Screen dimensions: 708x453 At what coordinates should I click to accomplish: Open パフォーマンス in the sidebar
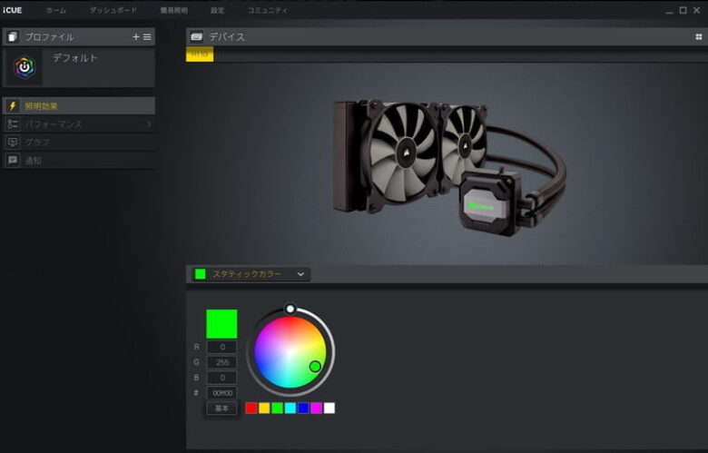coord(79,124)
